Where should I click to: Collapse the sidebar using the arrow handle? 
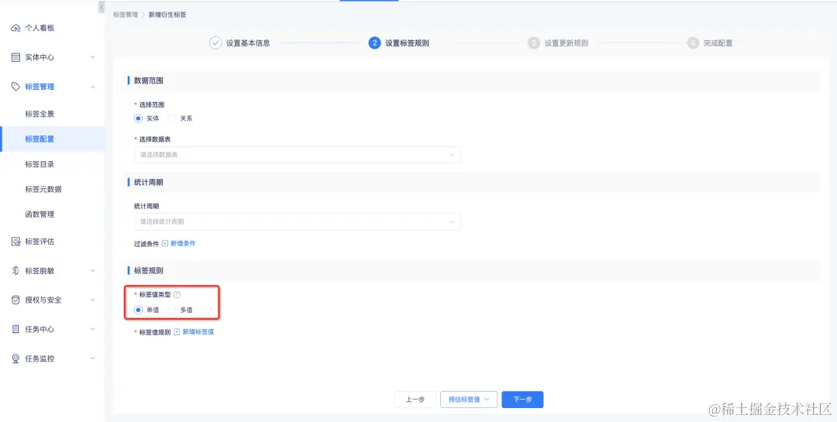click(x=102, y=7)
